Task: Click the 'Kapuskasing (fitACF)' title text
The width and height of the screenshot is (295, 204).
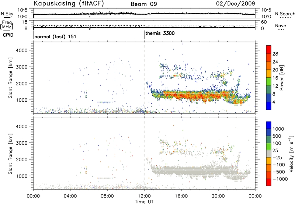Action: click(69, 3)
